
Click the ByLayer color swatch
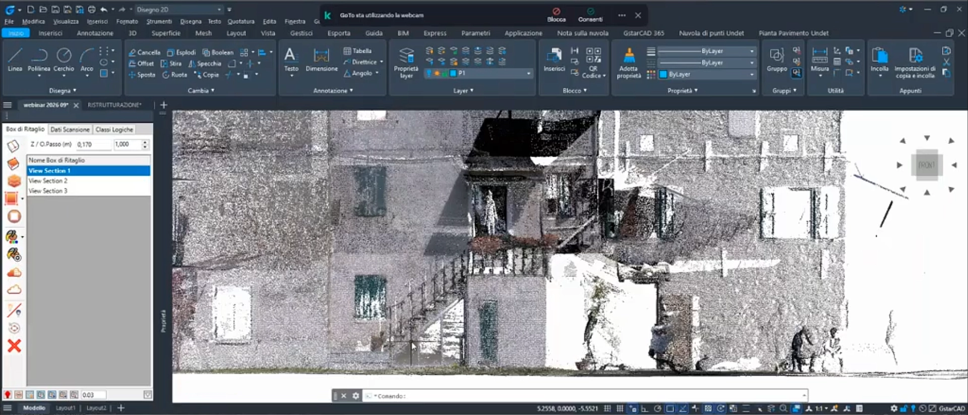[663, 75]
